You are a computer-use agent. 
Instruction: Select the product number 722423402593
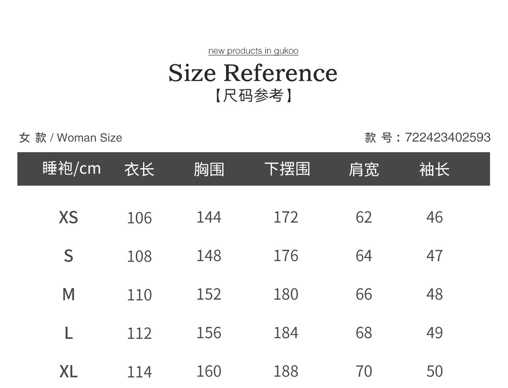(x=447, y=137)
